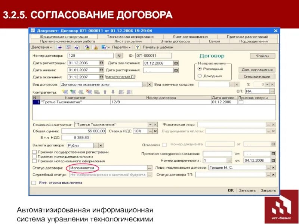Enable Признак конфиденциальности checkbox
This screenshot has width=299, height=224.
click(34, 156)
